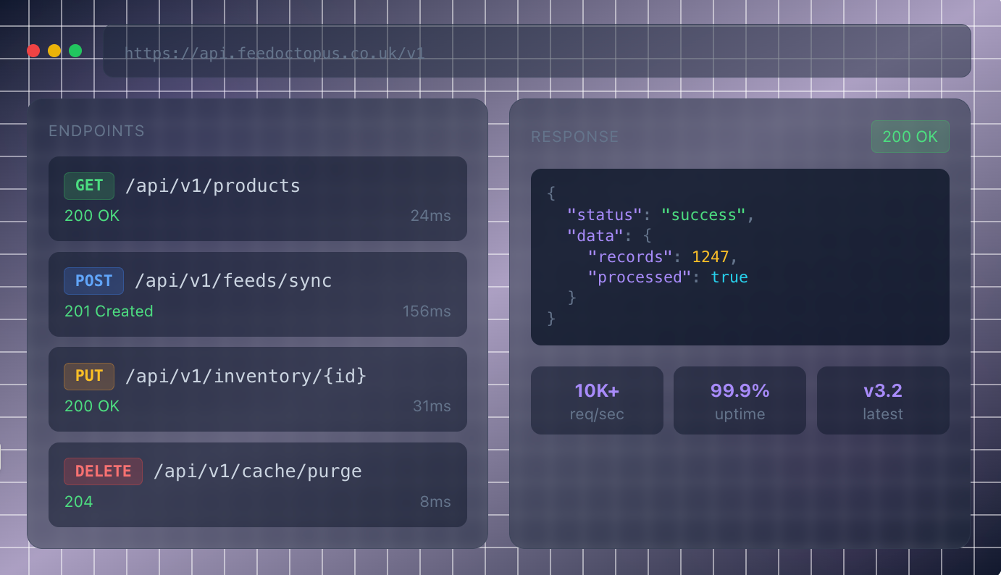Click the api.feedoctopus.co.uk URL bar
Screen dimensions: 1001x575
[x=536, y=51]
